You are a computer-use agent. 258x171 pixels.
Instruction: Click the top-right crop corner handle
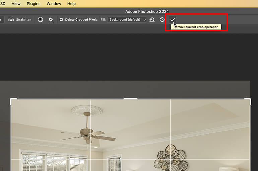point(248,101)
